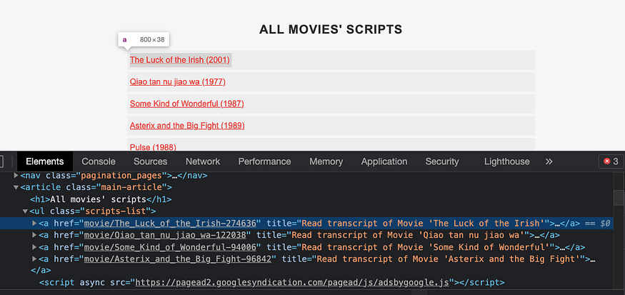
Task: Expand the nav pagination_pages node
Action: pyautogui.click(x=16, y=175)
